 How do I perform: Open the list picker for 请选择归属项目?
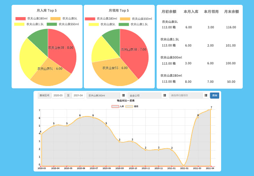point(206,95)
